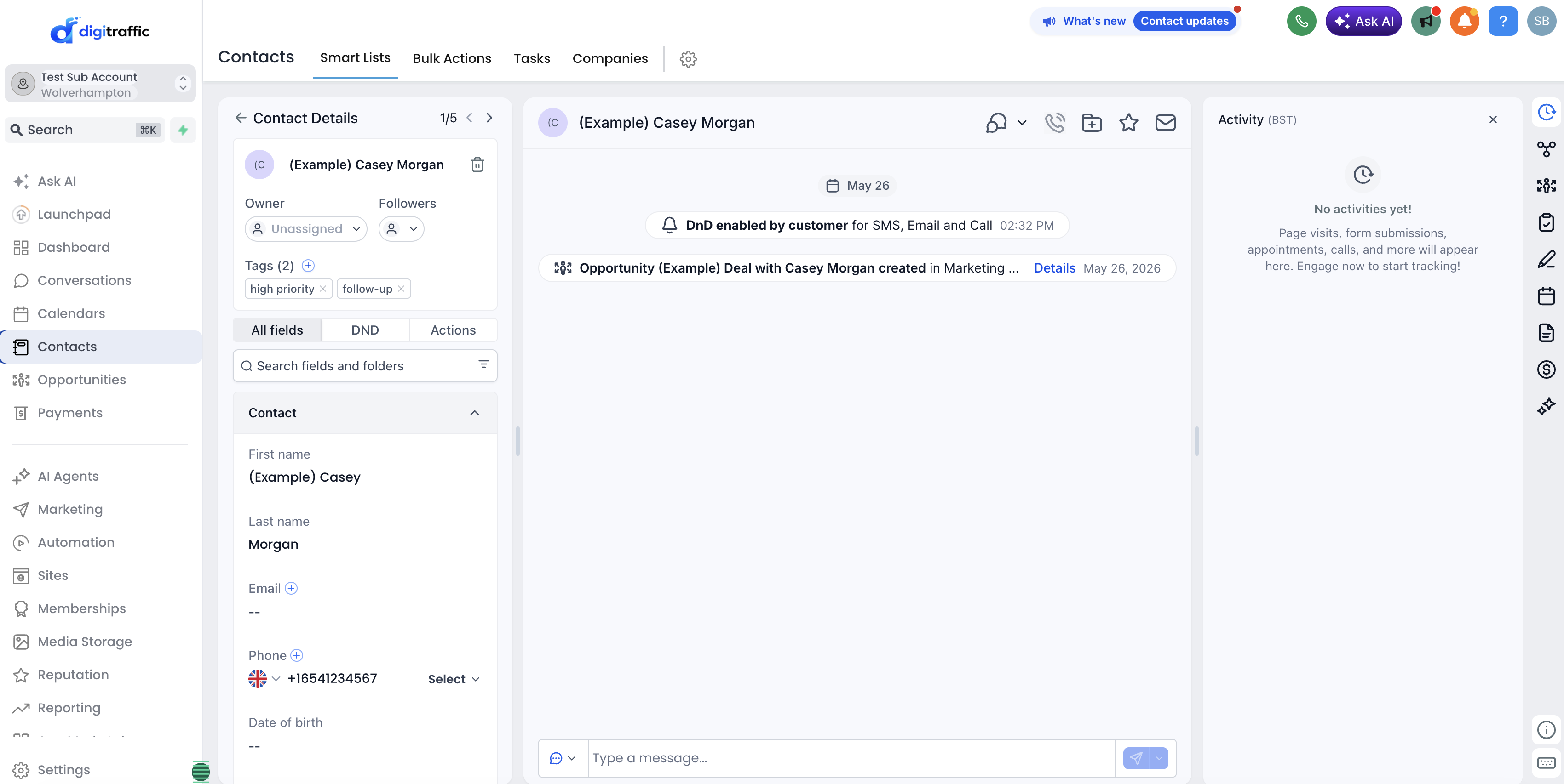The width and height of the screenshot is (1564, 784).
Task: Open the Tasks tab
Action: [532, 58]
